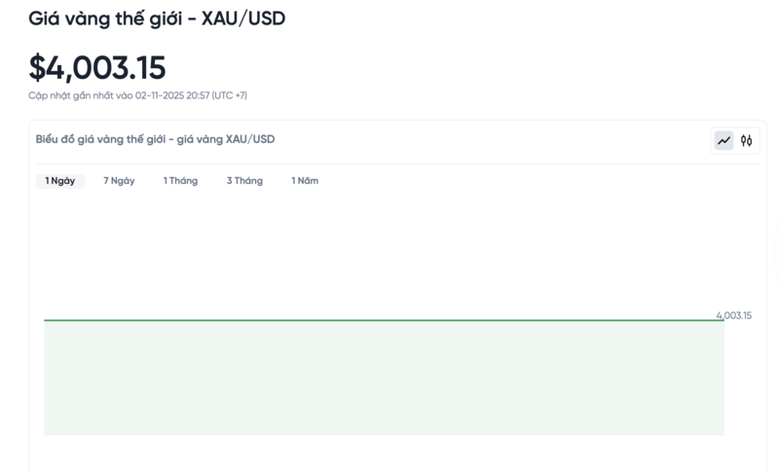This screenshot has height=473, width=779.
Task: Click the 02-11-2025 20:57 update time
Action: click(x=171, y=95)
